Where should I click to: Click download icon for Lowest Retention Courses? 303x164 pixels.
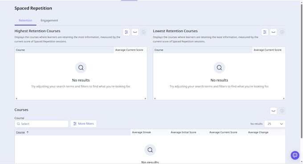point(273,32)
